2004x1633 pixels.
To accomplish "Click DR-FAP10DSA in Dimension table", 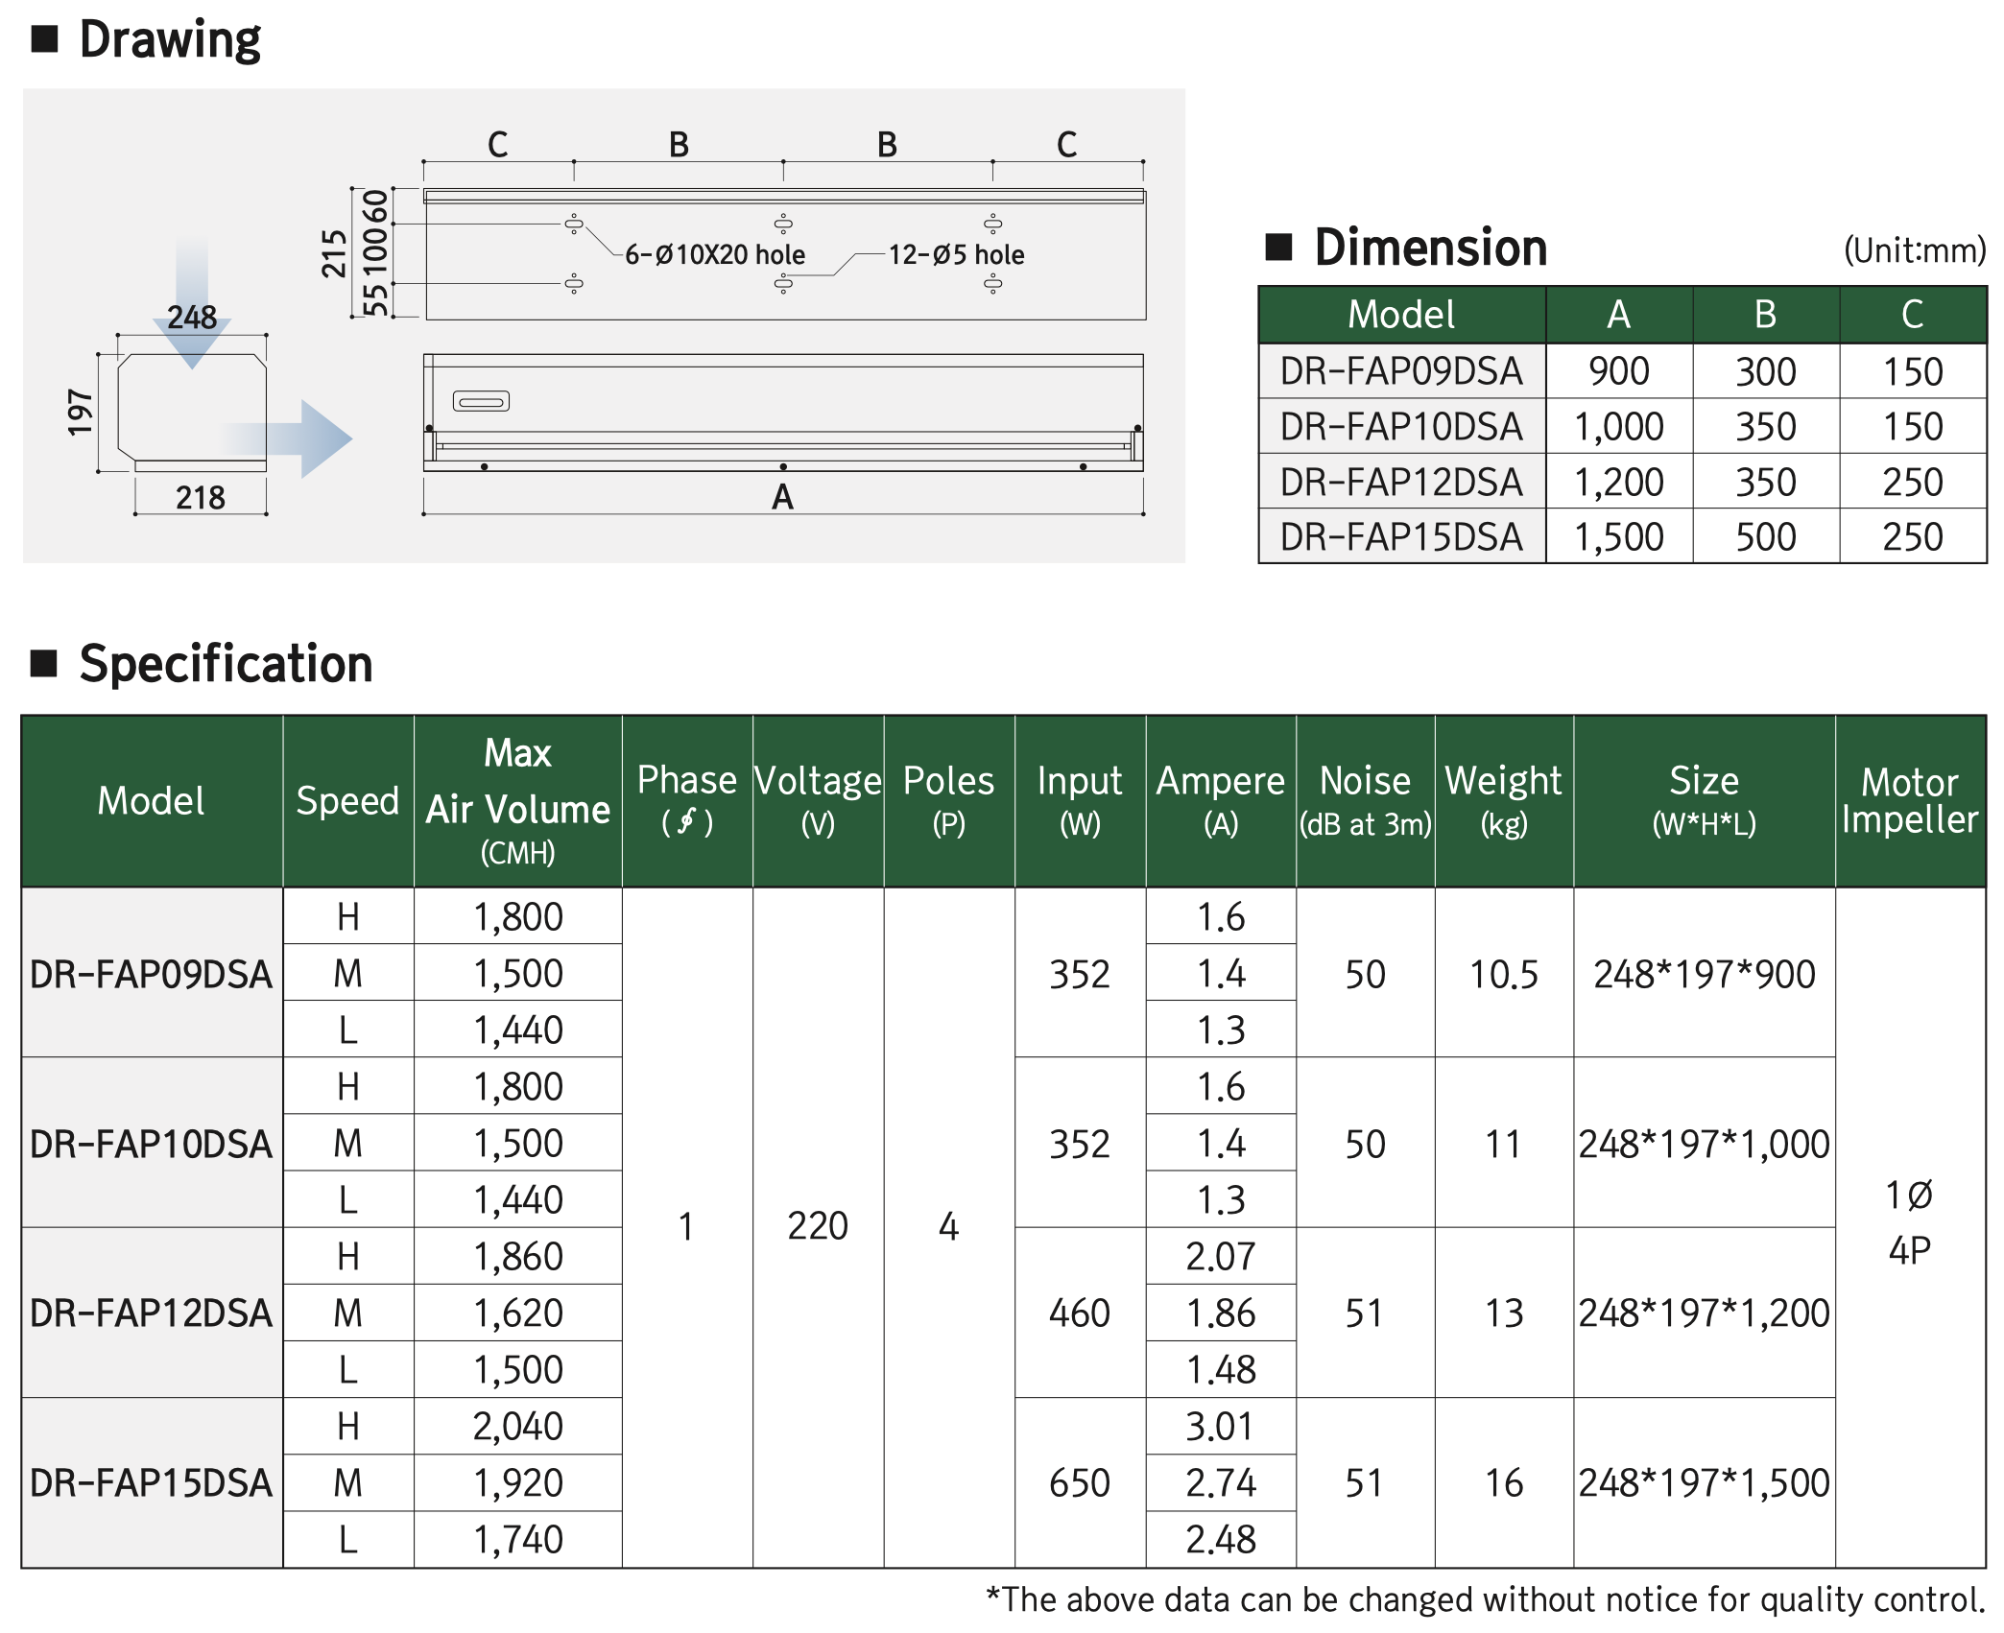I will point(1401,426).
